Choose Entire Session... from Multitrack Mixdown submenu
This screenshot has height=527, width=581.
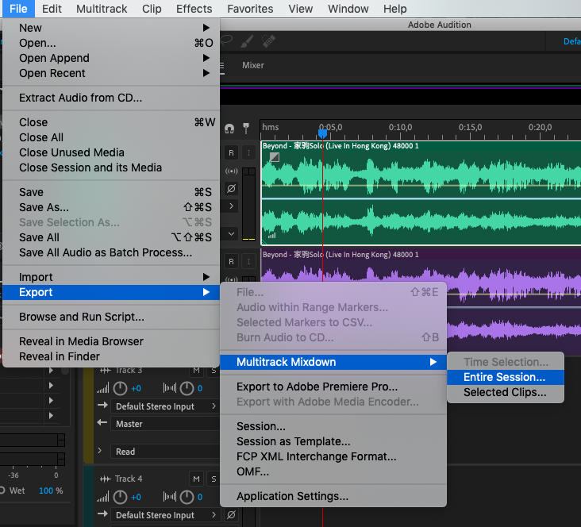click(504, 377)
